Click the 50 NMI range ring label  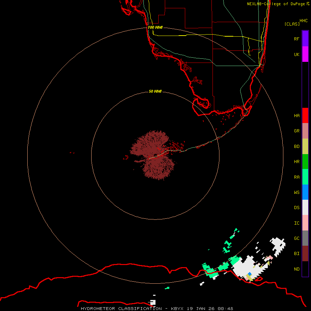(x=155, y=91)
